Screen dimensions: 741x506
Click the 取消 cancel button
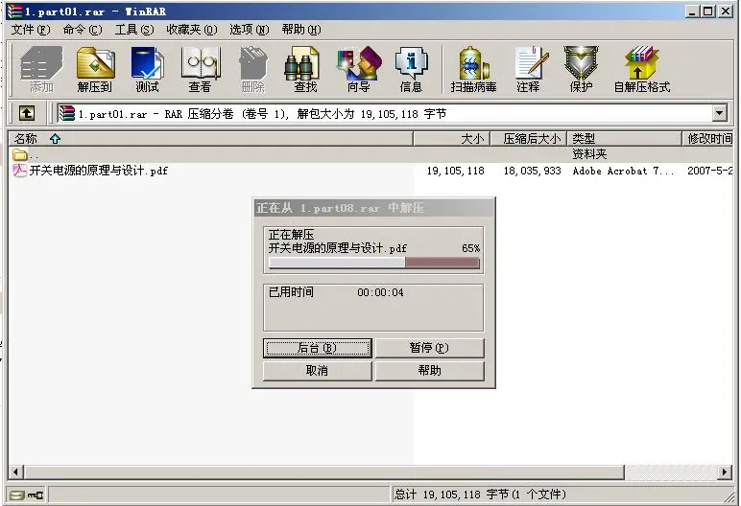coord(317,371)
